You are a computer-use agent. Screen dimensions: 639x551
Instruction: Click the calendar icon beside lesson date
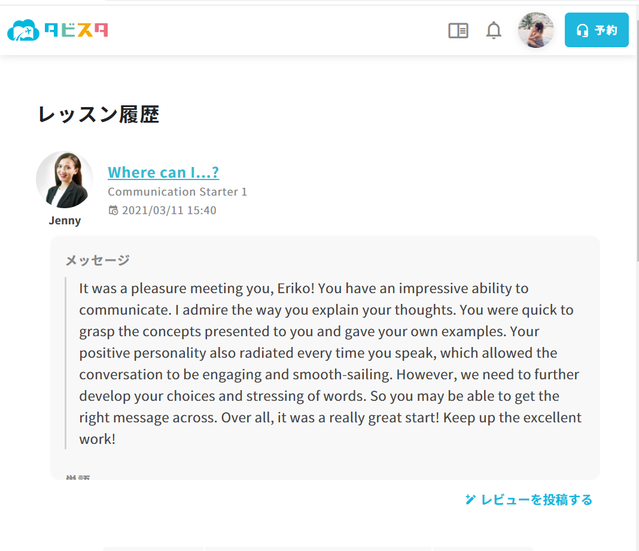pyautogui.click(x=113, y=211)
